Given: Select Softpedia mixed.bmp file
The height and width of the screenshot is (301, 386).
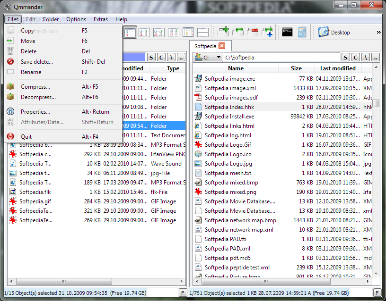Looking at the screenshot, I should (x=282, y=183).
